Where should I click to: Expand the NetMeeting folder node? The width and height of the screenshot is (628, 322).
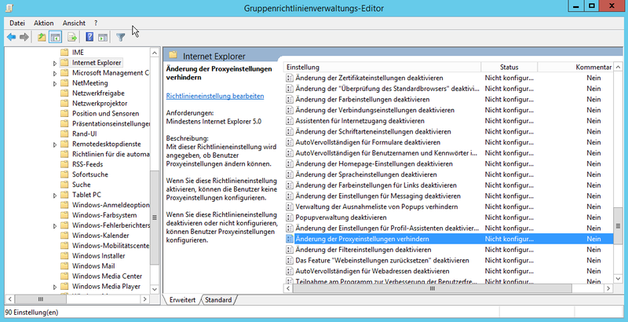(54, 82)
